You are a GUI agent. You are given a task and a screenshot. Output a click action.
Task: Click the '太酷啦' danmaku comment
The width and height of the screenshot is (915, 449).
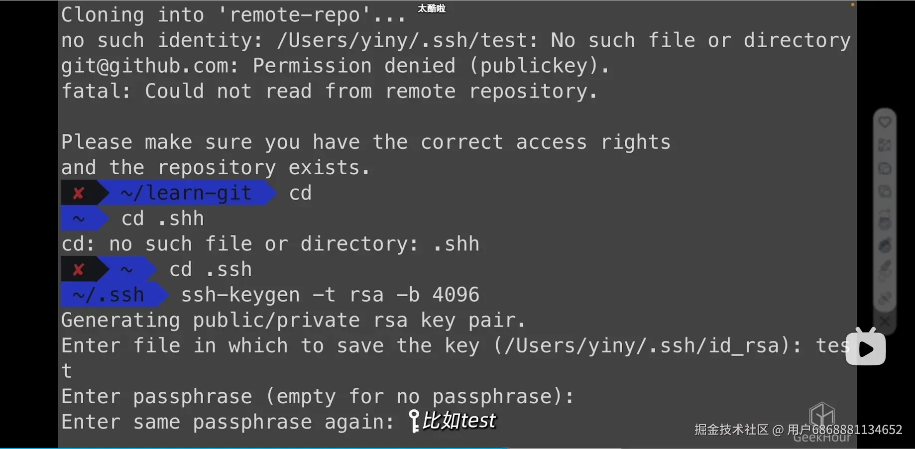tap(432, 8)
